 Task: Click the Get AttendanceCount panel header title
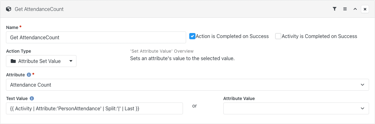pyautogui.click(x=39, y=9)
